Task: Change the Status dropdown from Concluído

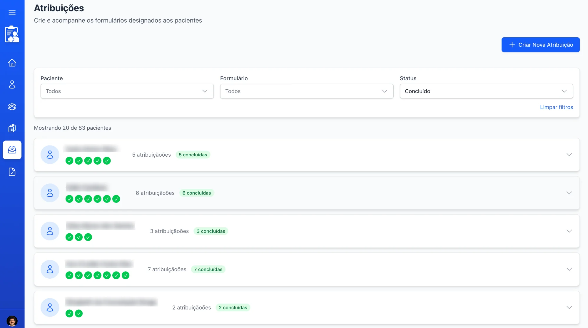Action: tap(486, 91)
